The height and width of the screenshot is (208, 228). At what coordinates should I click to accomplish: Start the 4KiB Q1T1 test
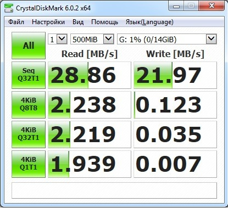click(x=29, y=164)
